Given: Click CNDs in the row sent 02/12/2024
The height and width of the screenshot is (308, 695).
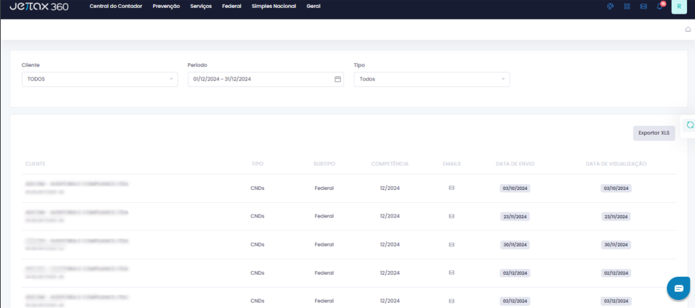Looking at the screenshot, I should (258, 273).
